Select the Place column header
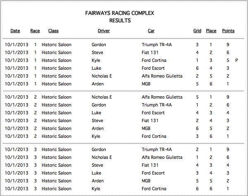Screen dimensions: 248x196 211,31
